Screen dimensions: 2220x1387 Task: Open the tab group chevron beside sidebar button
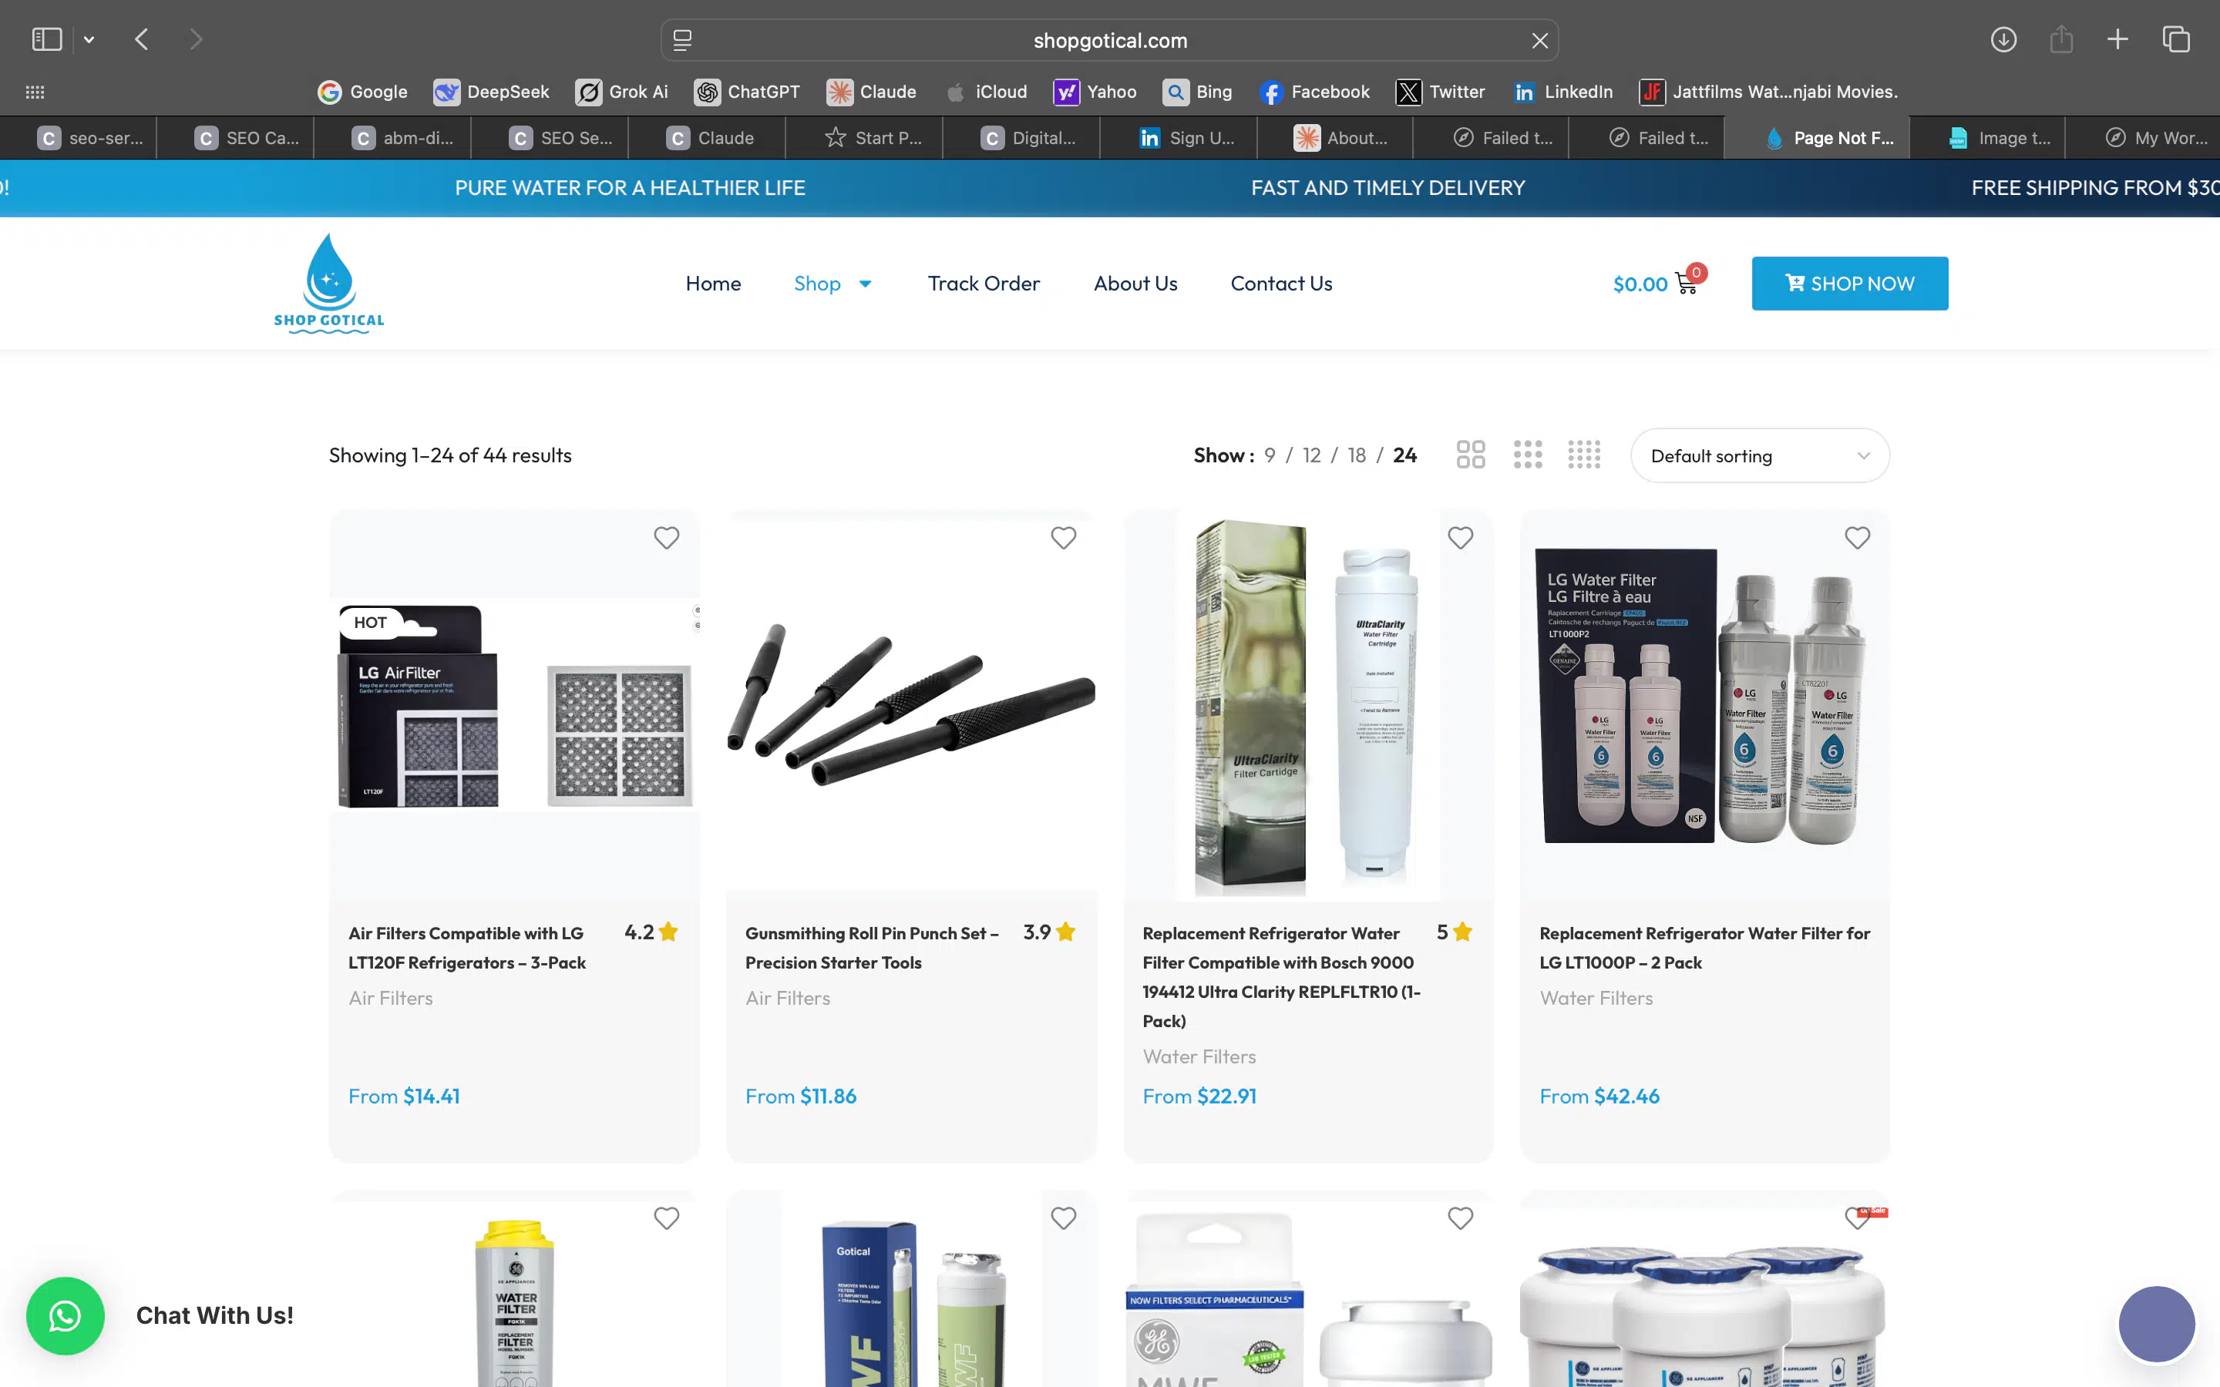89,39
